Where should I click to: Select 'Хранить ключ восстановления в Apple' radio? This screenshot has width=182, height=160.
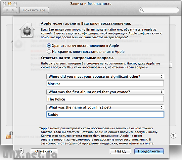(x=49, y=46)
